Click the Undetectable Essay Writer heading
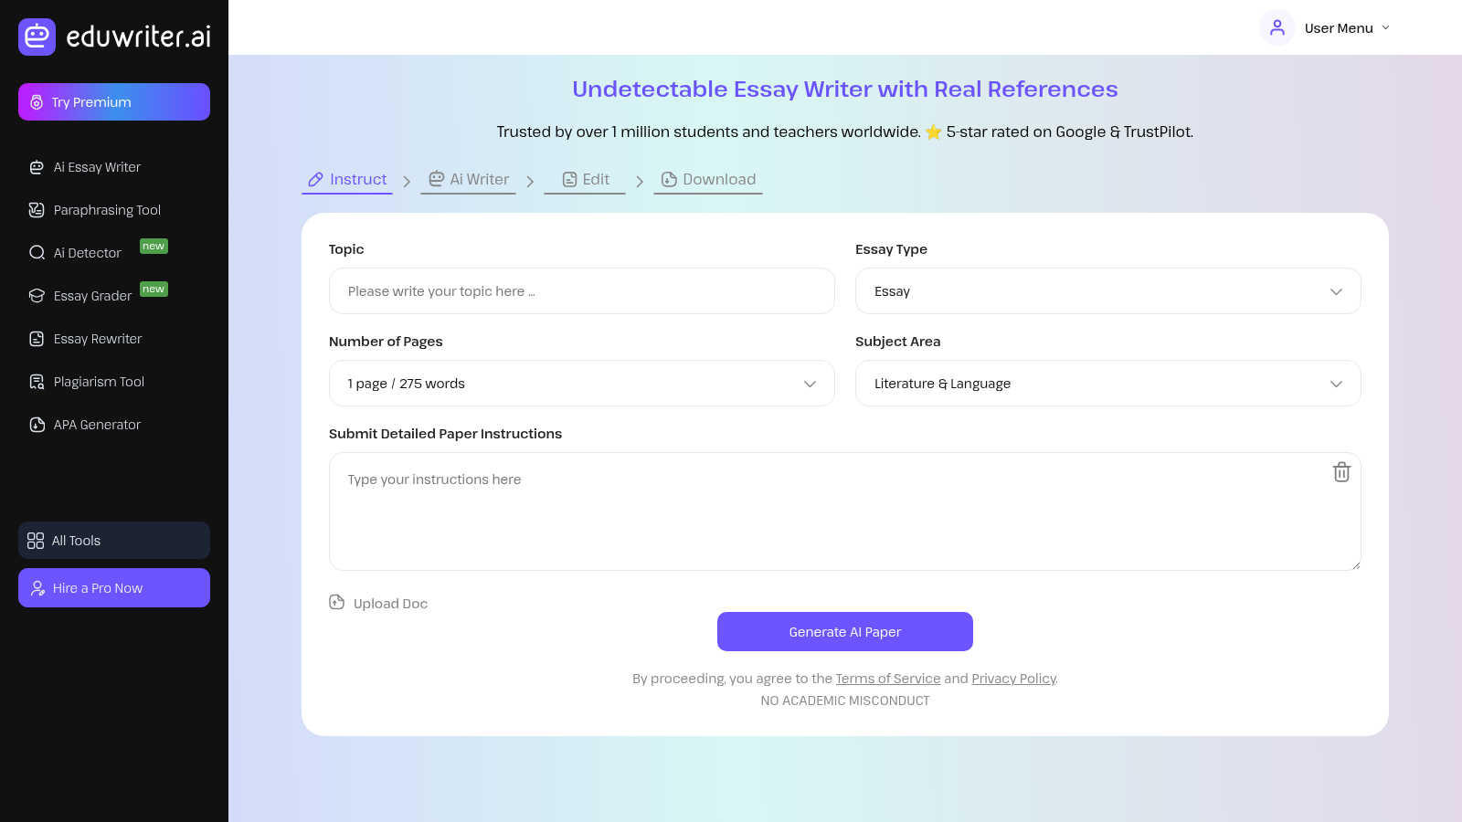The height and width of the screenshot is (822, 1462). tap(845, 90)
